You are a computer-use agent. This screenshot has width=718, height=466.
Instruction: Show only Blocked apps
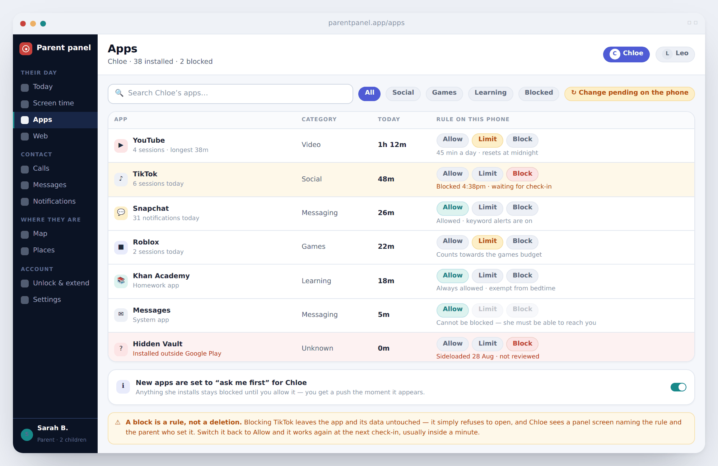tap(539, 94)
